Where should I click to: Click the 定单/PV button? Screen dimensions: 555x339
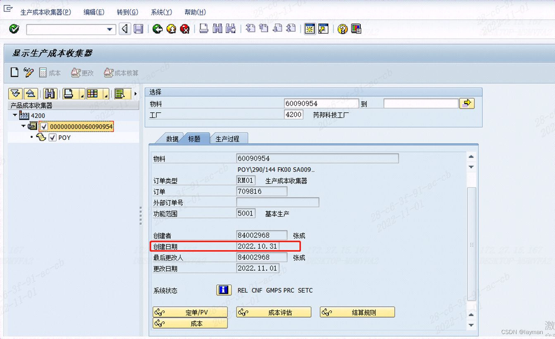coord(190,313)
